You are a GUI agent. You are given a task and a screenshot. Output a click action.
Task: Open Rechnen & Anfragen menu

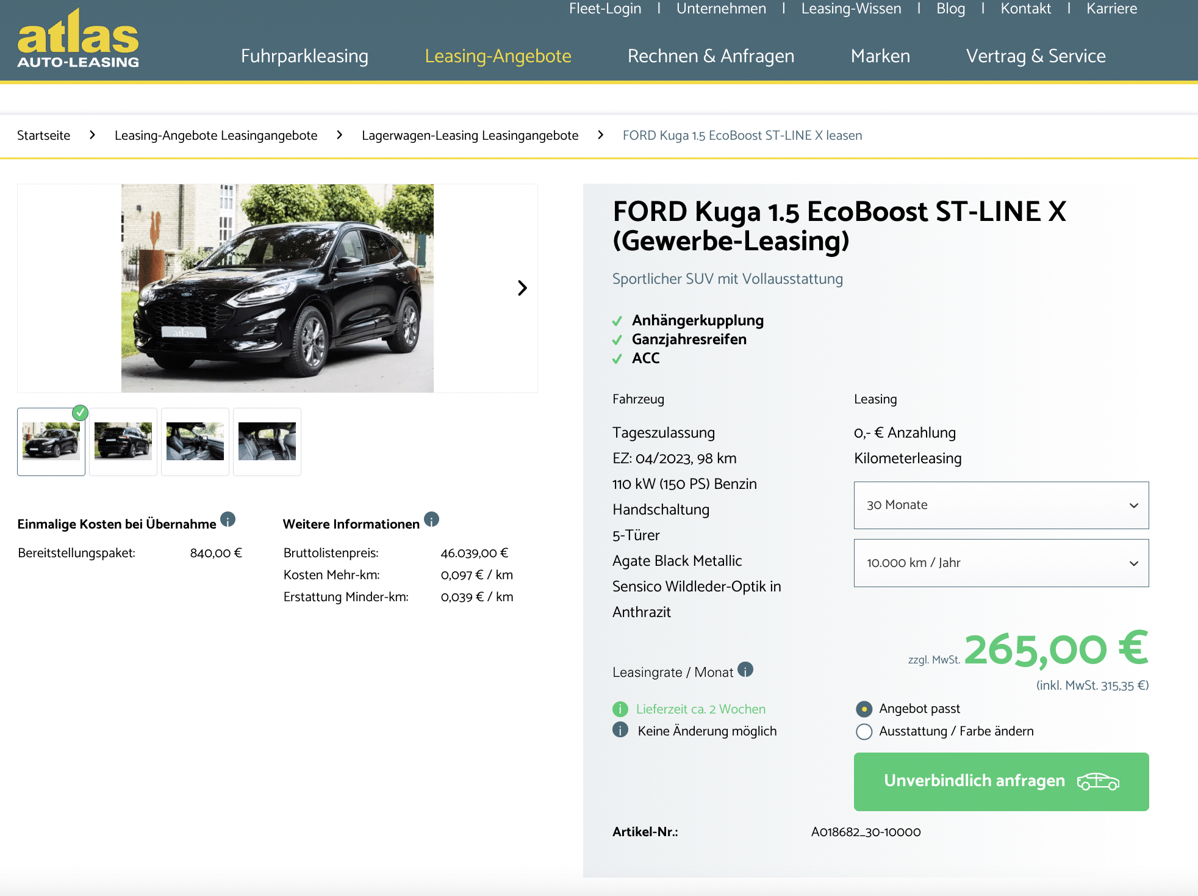tap(711, 56)
